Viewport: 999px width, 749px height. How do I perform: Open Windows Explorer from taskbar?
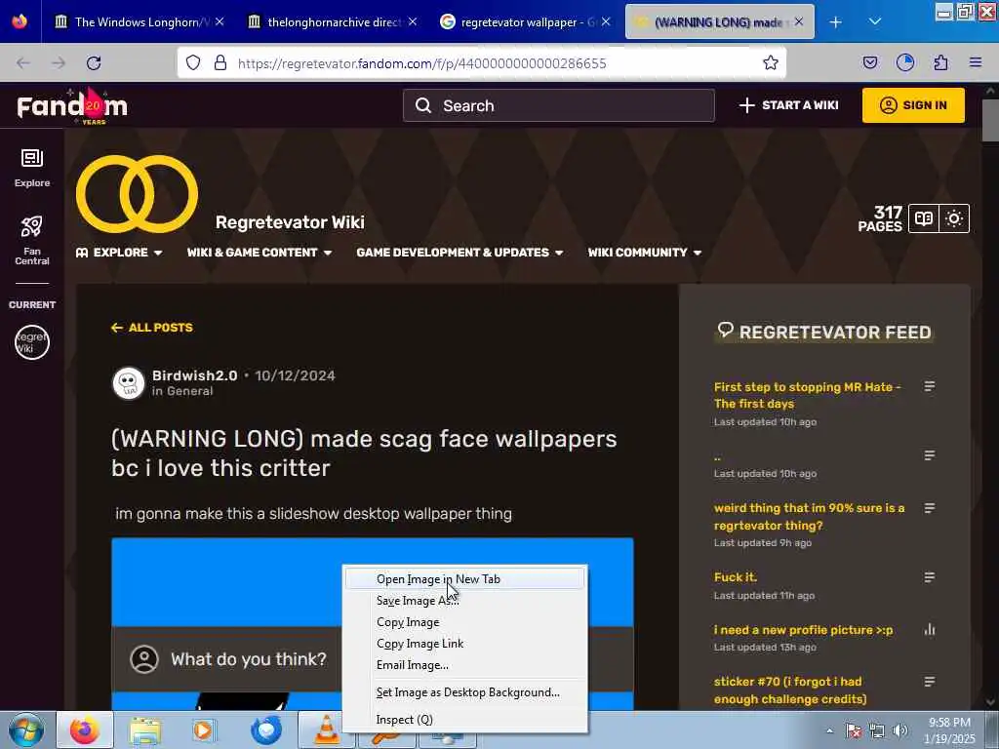click(x=145, y=729)
